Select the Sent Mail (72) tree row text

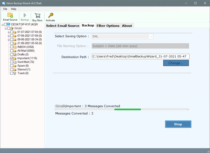pyautogui.click(x=26, y=62)
